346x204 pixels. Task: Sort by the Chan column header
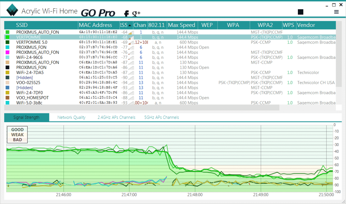pos(140,25)
